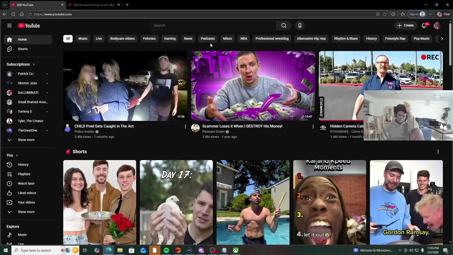Click the Windows taskbar search box
Screen dimensions: 453x255
[x=46, y=250]
